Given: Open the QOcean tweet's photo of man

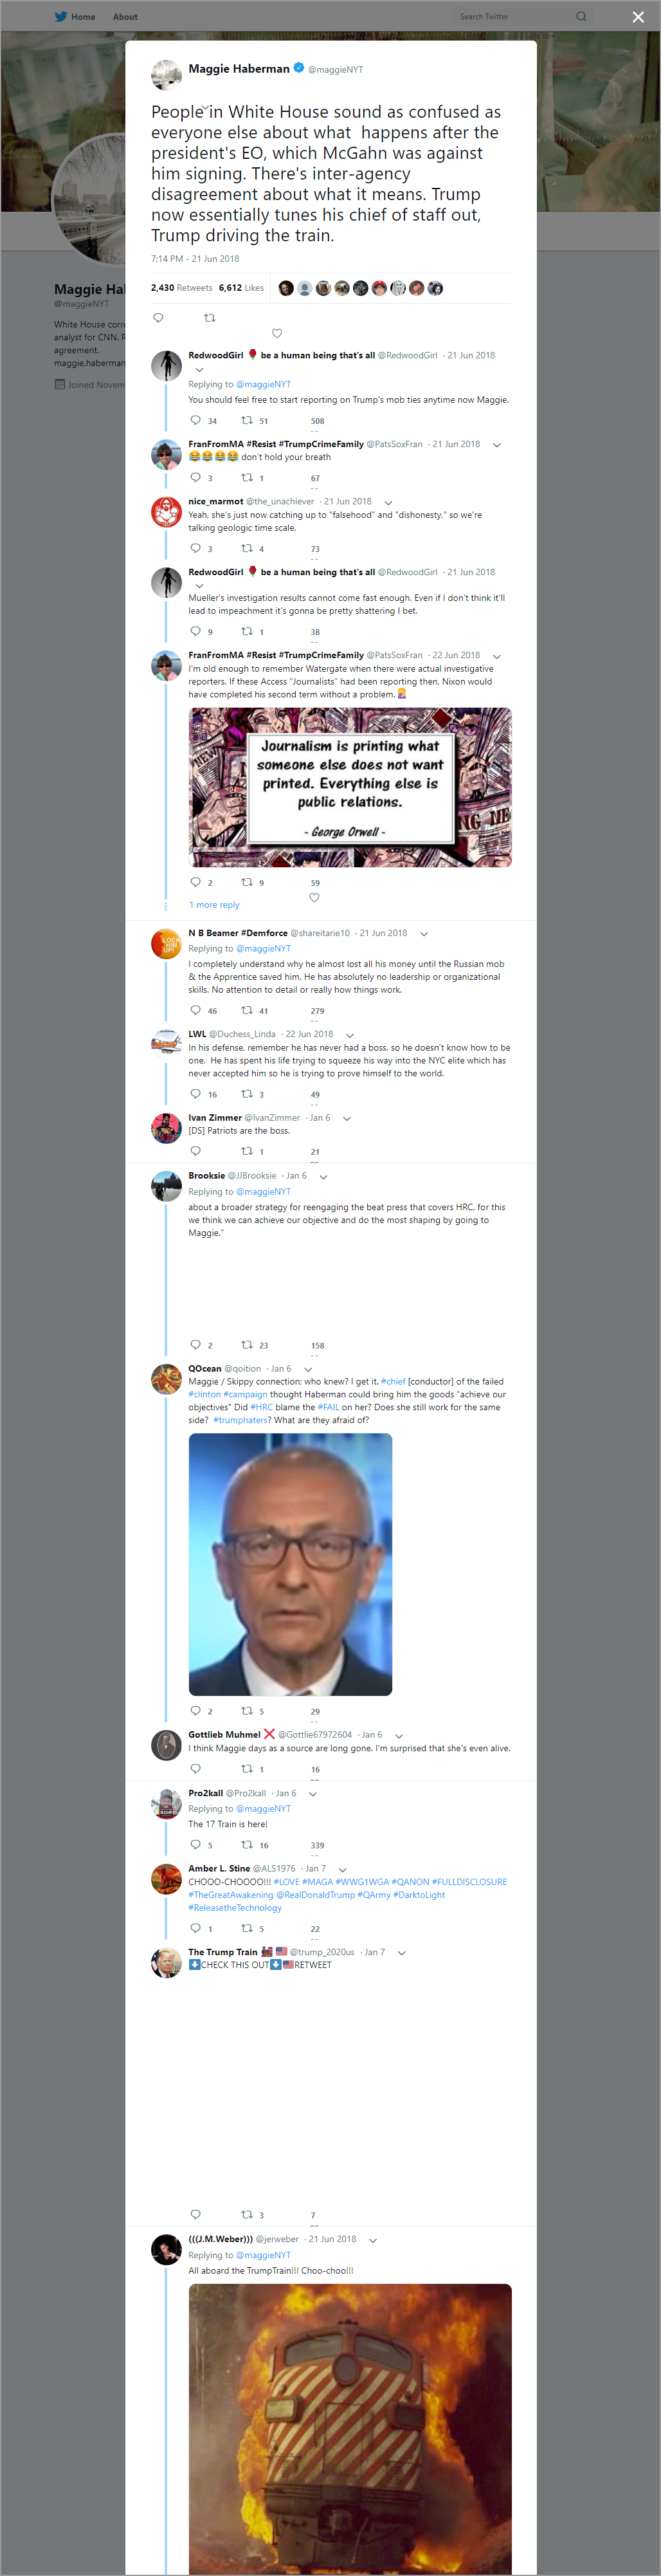Looking at the screenshot, I should click(x=290, y=1564).
